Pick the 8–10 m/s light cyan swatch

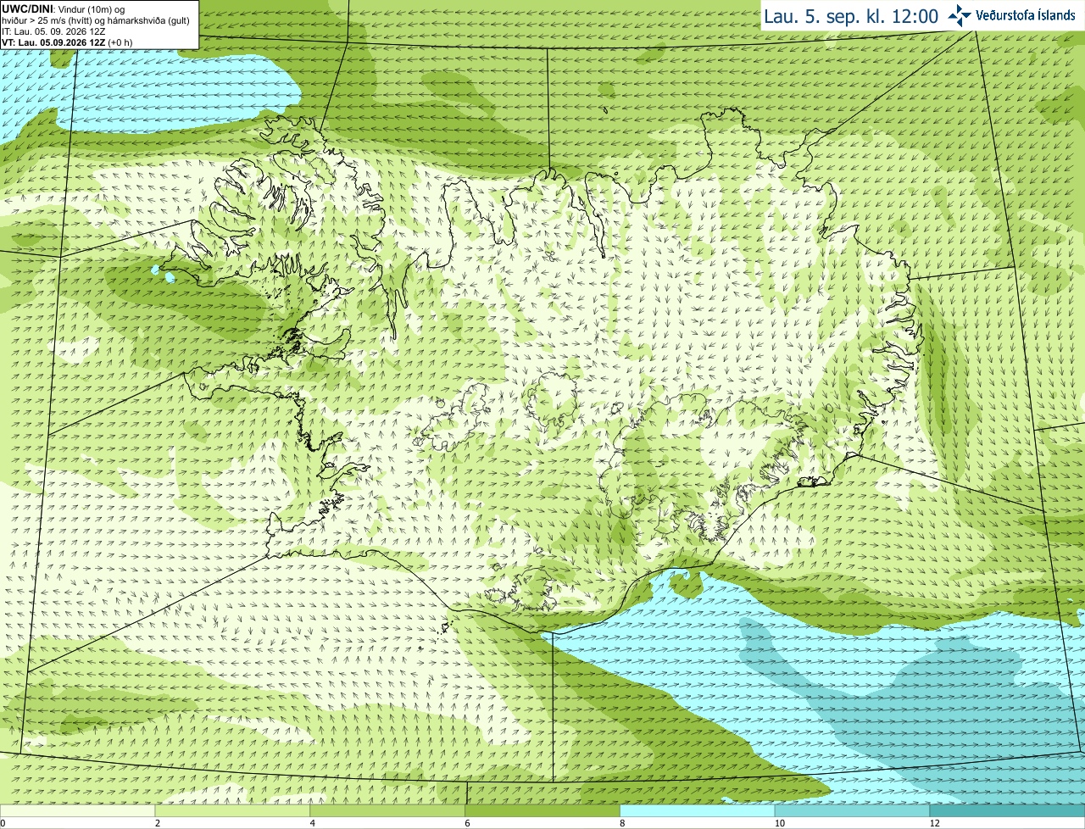[698, 810]
